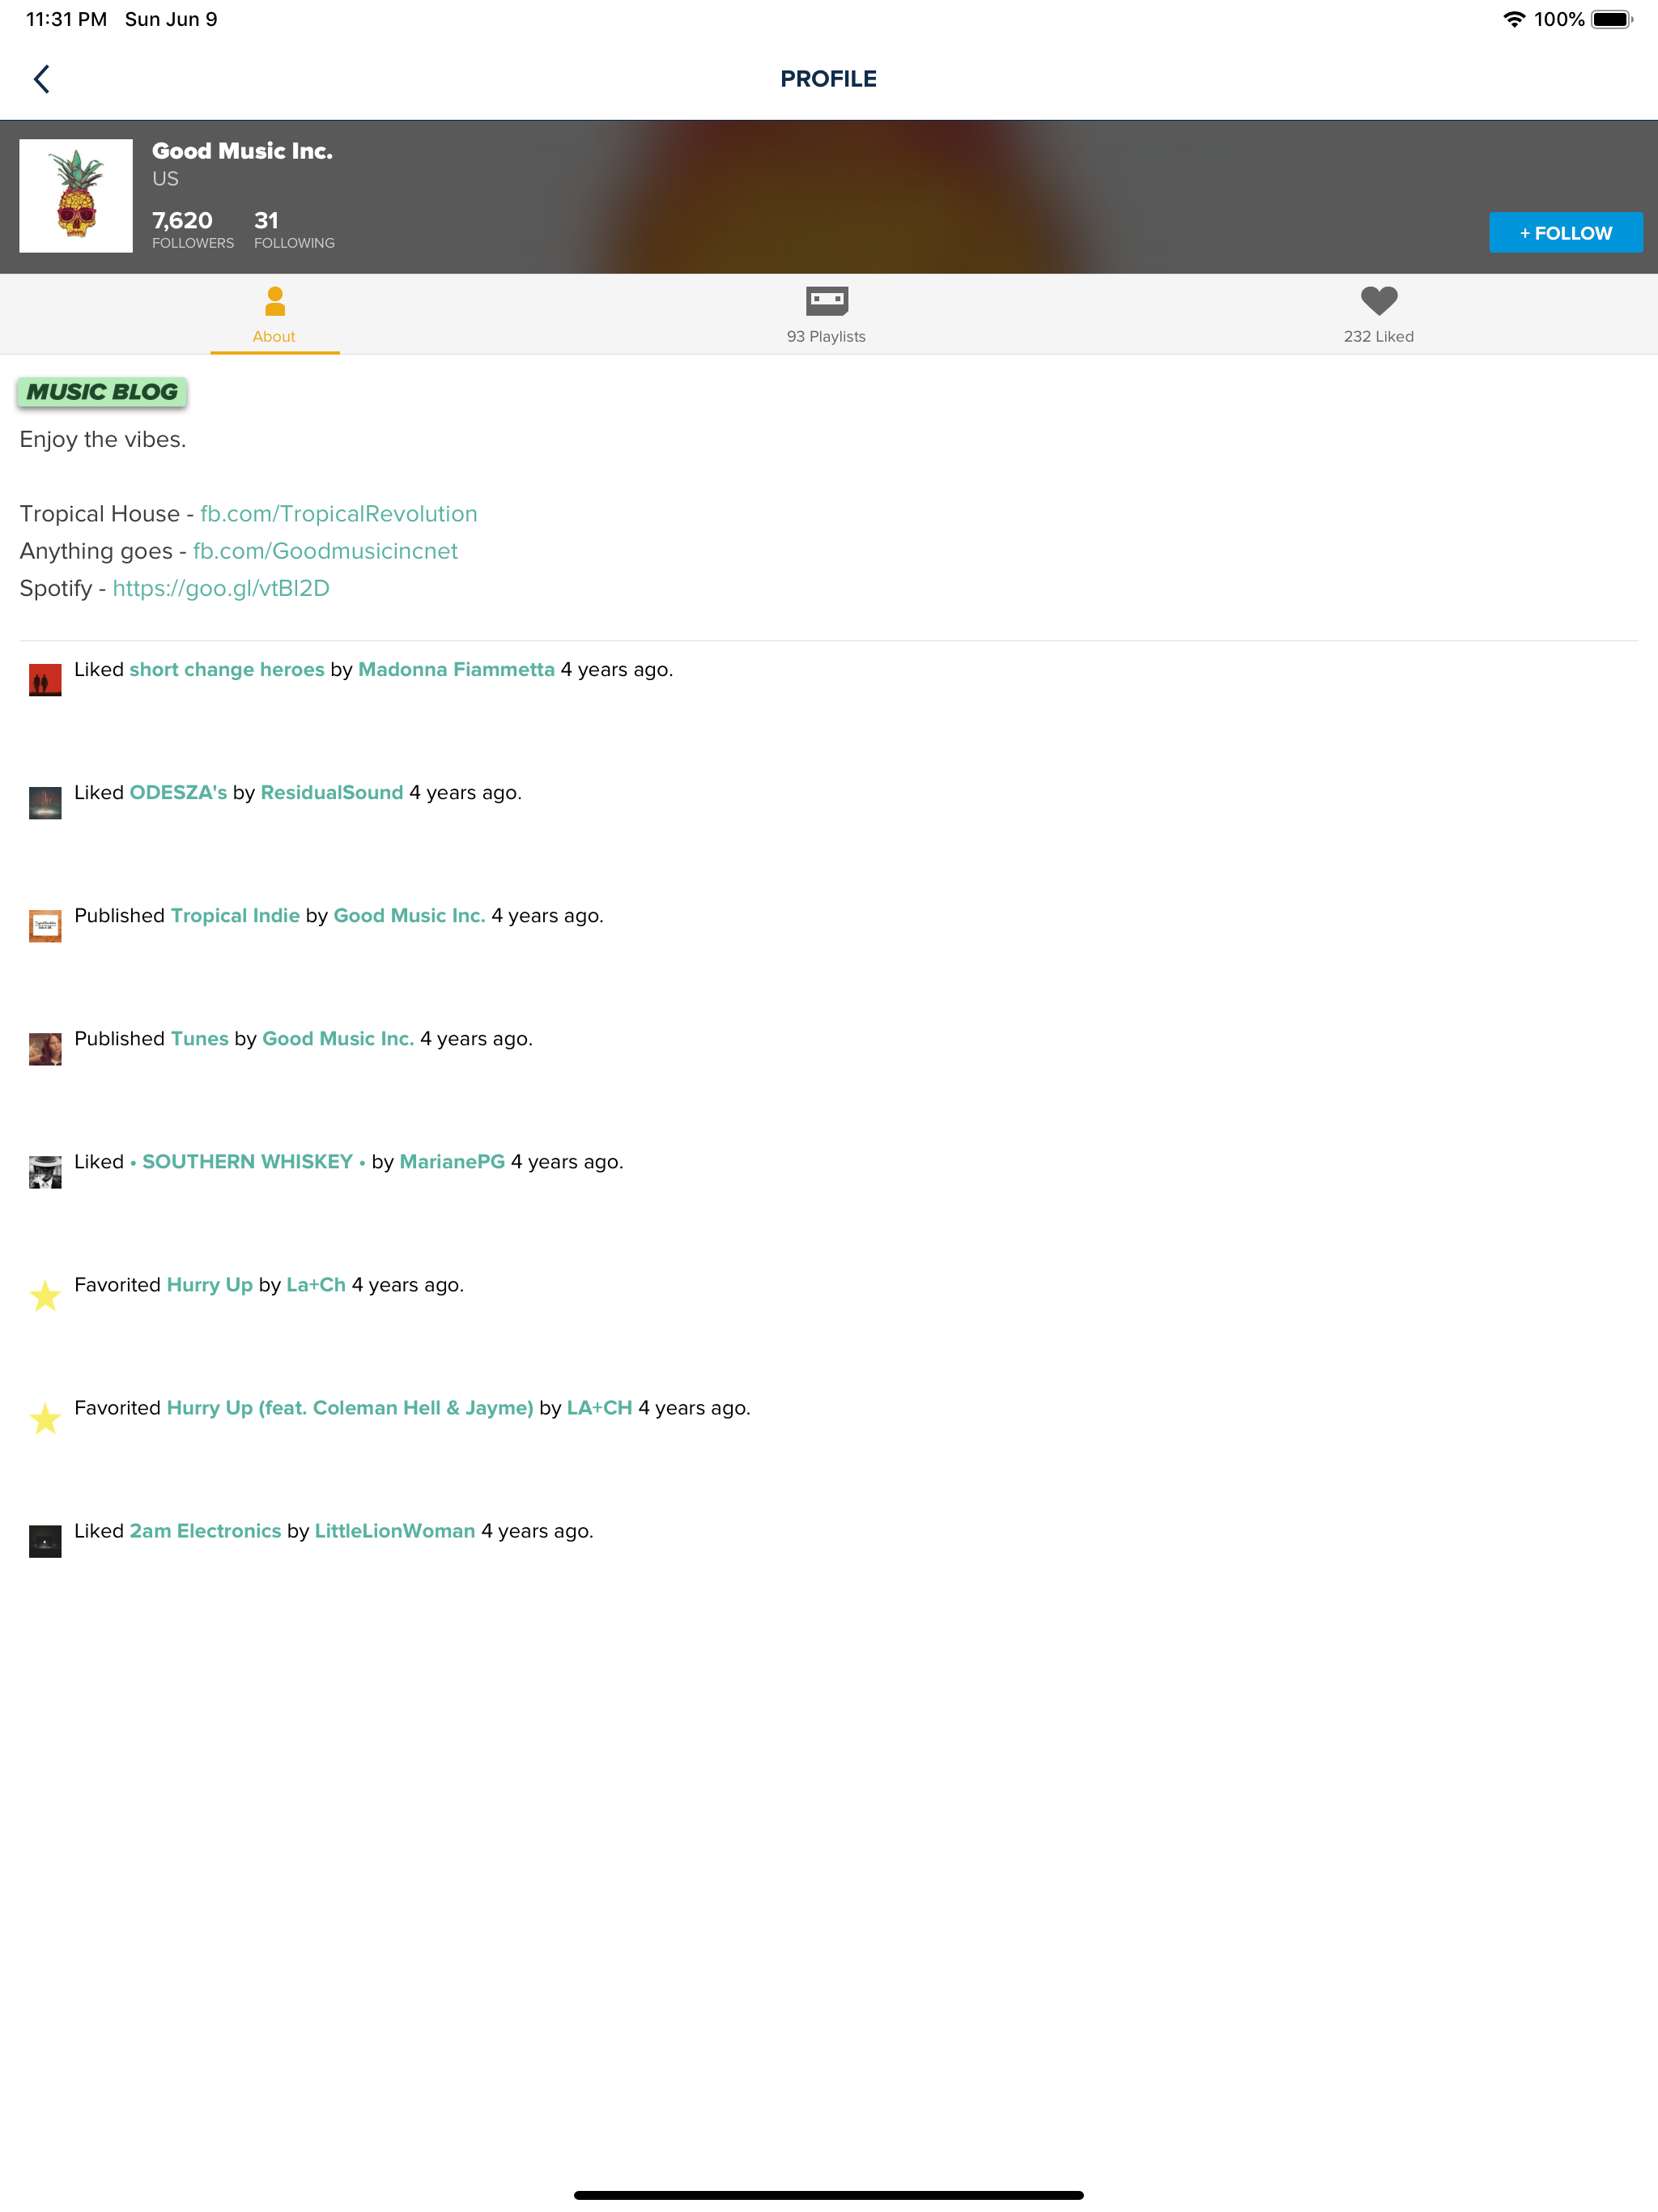Tap the Tropical Indie thumbnail
The width and height of the screenshot is (1658, 2212).
tap(45, 926)
